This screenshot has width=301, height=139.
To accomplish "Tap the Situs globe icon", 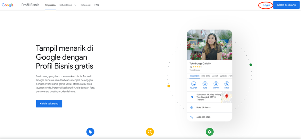I will coord(227,84).
